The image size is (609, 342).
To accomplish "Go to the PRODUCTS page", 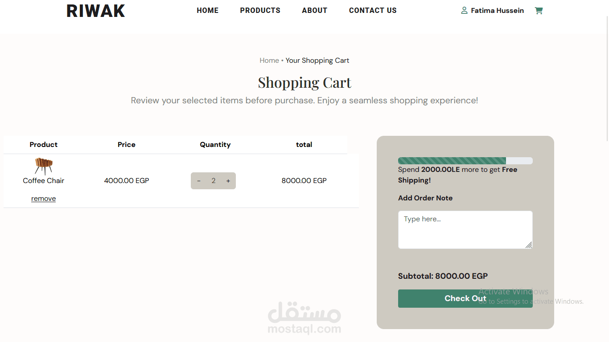I will (x=260, y=11).
